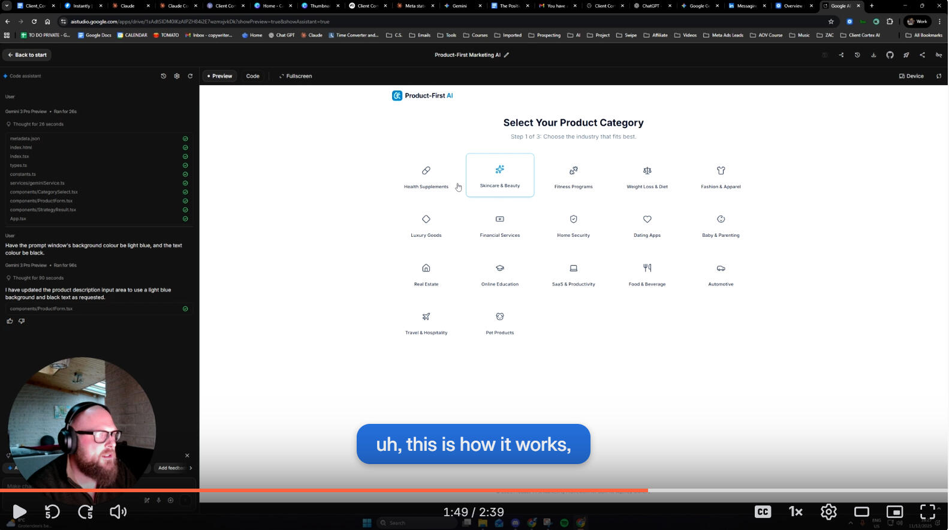Expand the "Thought for 26 seconds" section

(x=38, y=124)
